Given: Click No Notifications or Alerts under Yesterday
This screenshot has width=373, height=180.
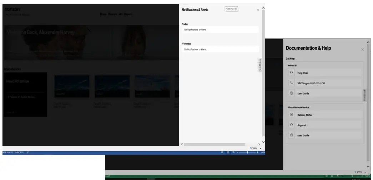Looking at the screenshot, I should 220,50.
